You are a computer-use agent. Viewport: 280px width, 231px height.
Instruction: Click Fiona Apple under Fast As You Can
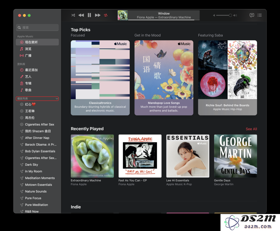click(x=126, y=184)
